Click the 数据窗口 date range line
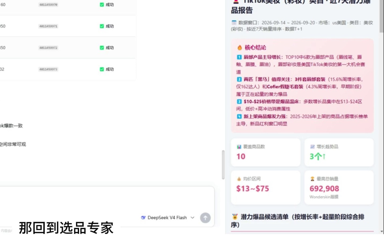384x245 pixels. click(x=302, y=26)
